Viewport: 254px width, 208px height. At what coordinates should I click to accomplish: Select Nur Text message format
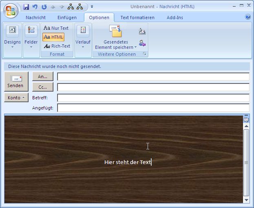tap(56, 28)
